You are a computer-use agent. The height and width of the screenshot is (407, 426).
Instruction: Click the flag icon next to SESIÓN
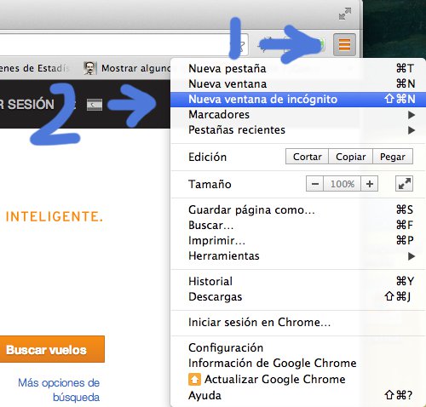[x=95, y=105]
